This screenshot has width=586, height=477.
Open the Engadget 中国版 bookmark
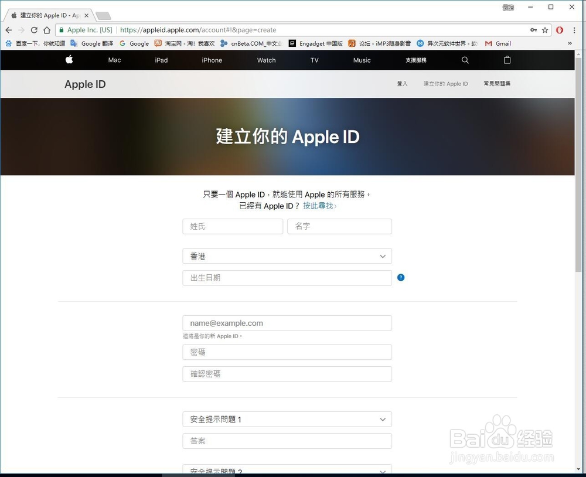(316, 43)
